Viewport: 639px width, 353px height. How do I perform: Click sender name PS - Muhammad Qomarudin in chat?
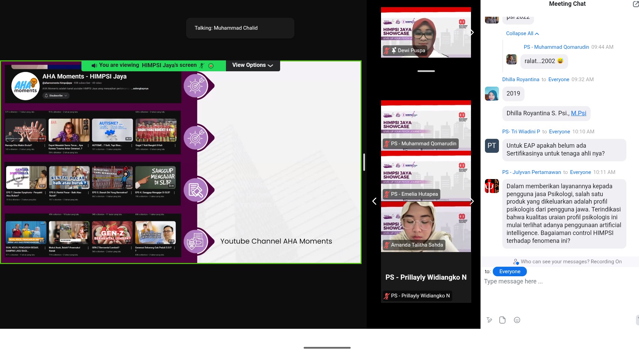(x=556, y=47)
